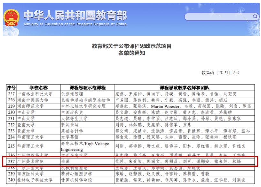The image size is (261, 187).
Task: Click the 课程思政示范课程 column header
Action: (87, 88)
